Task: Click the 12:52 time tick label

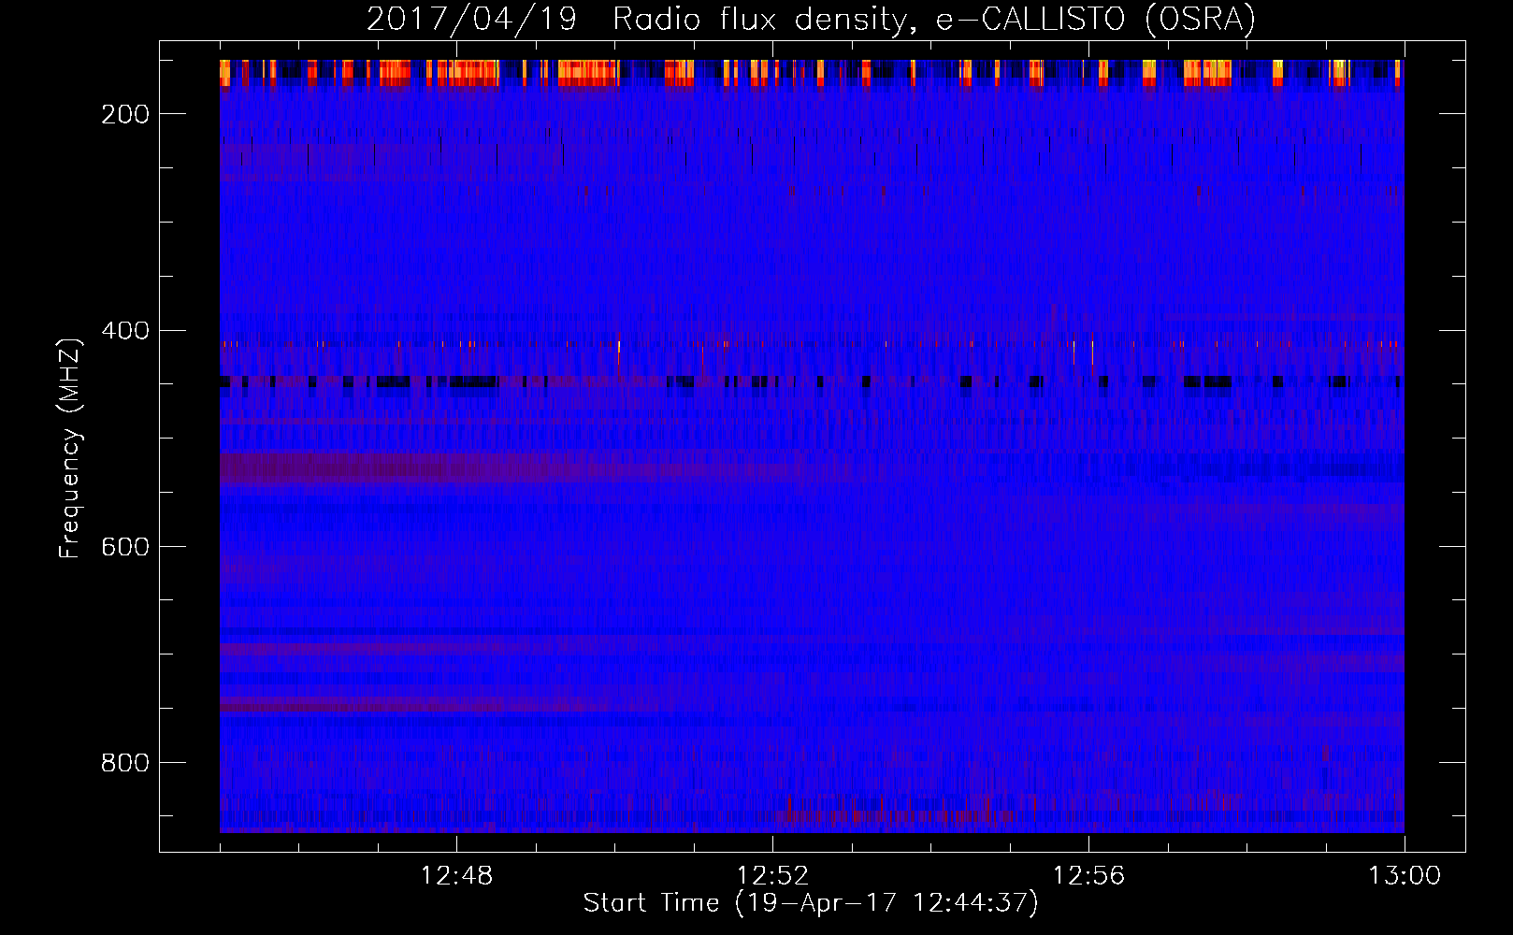Action: (772, 876)
